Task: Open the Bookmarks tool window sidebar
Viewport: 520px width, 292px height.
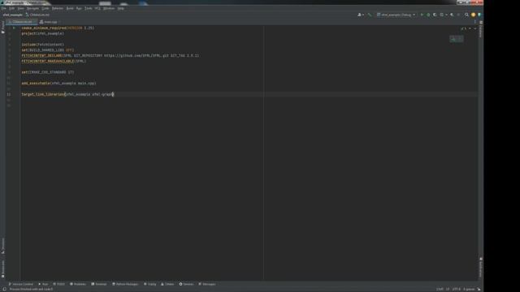Action: tap(2, 268)
